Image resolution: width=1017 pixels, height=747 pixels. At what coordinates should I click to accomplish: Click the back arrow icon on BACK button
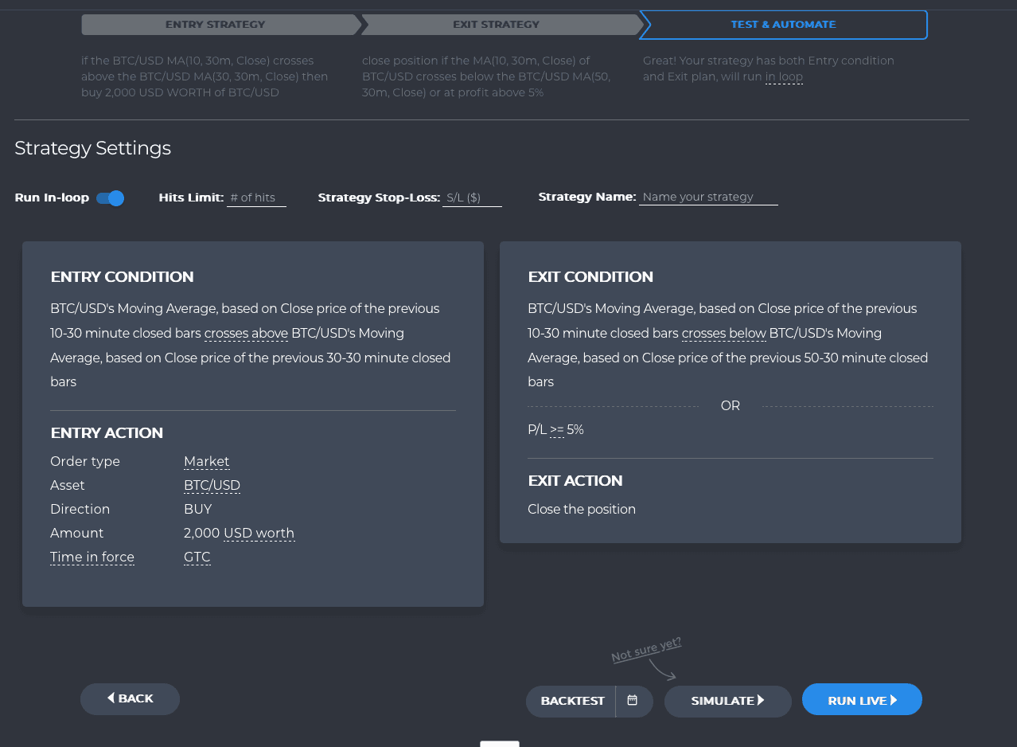pyautogui.click(x=110, y=698)
